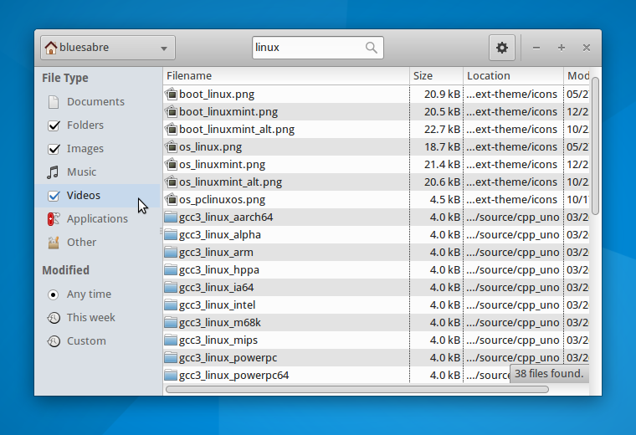Select the gcc3_linux_intel filename
636x435 pixels.
(217, 304)
